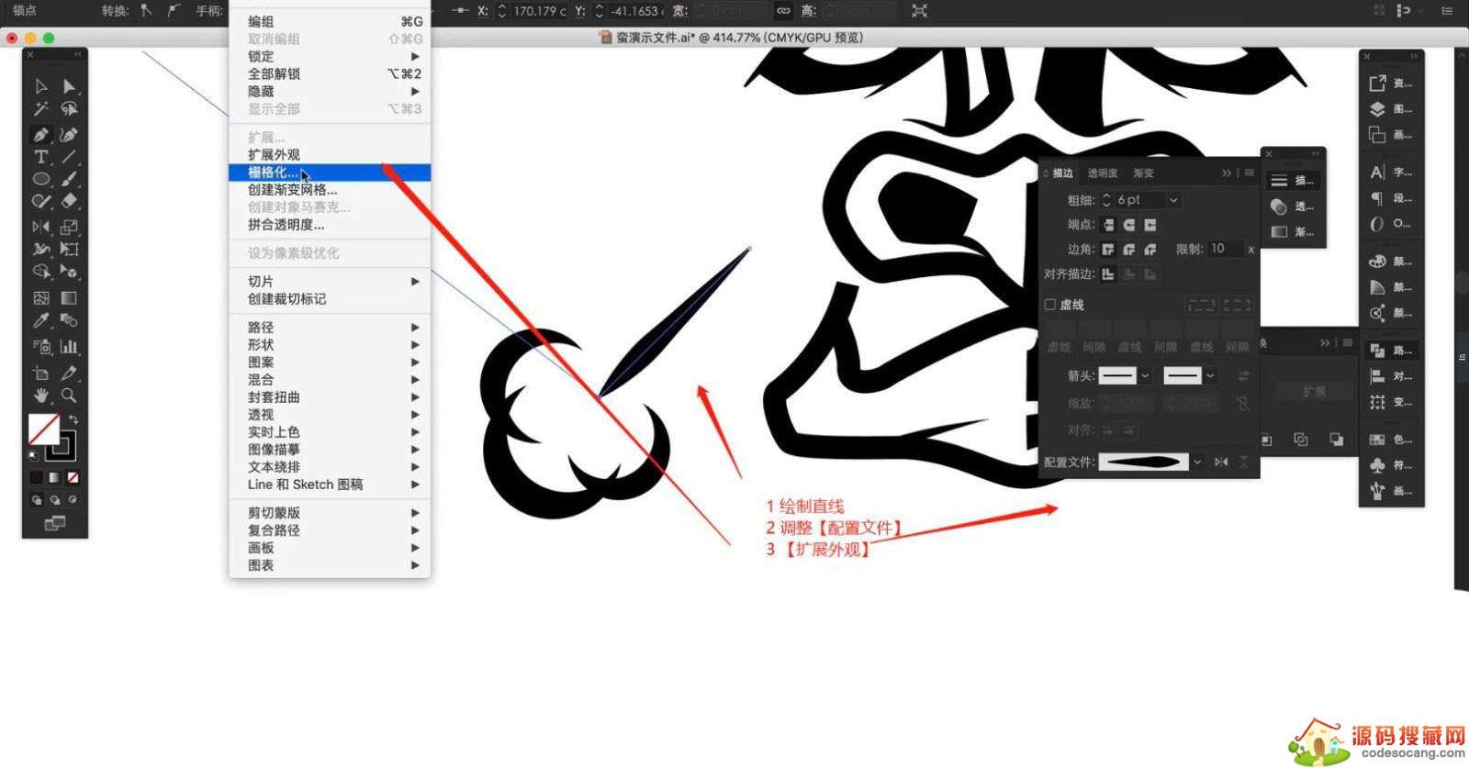Image resolution: width=1469 pixels, height=769 pixels.
Task: Select round cap stroke option
Action: tap(1129, 225)
